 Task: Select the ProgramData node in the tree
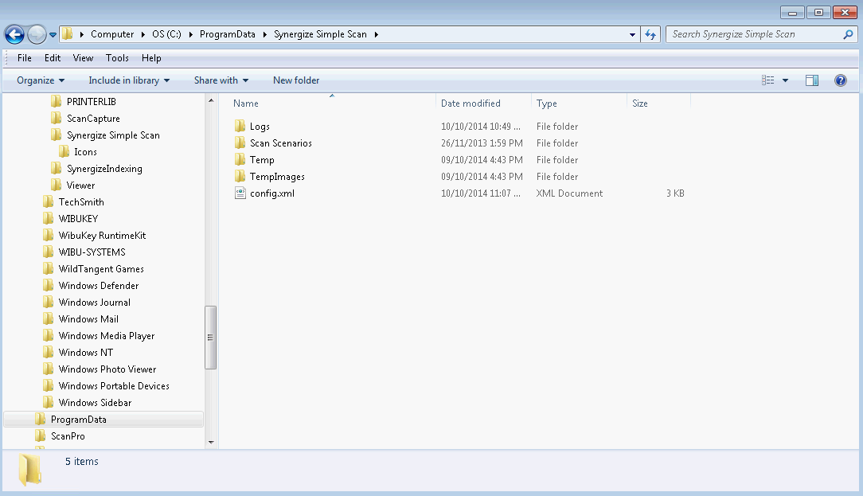coord(103,420)
